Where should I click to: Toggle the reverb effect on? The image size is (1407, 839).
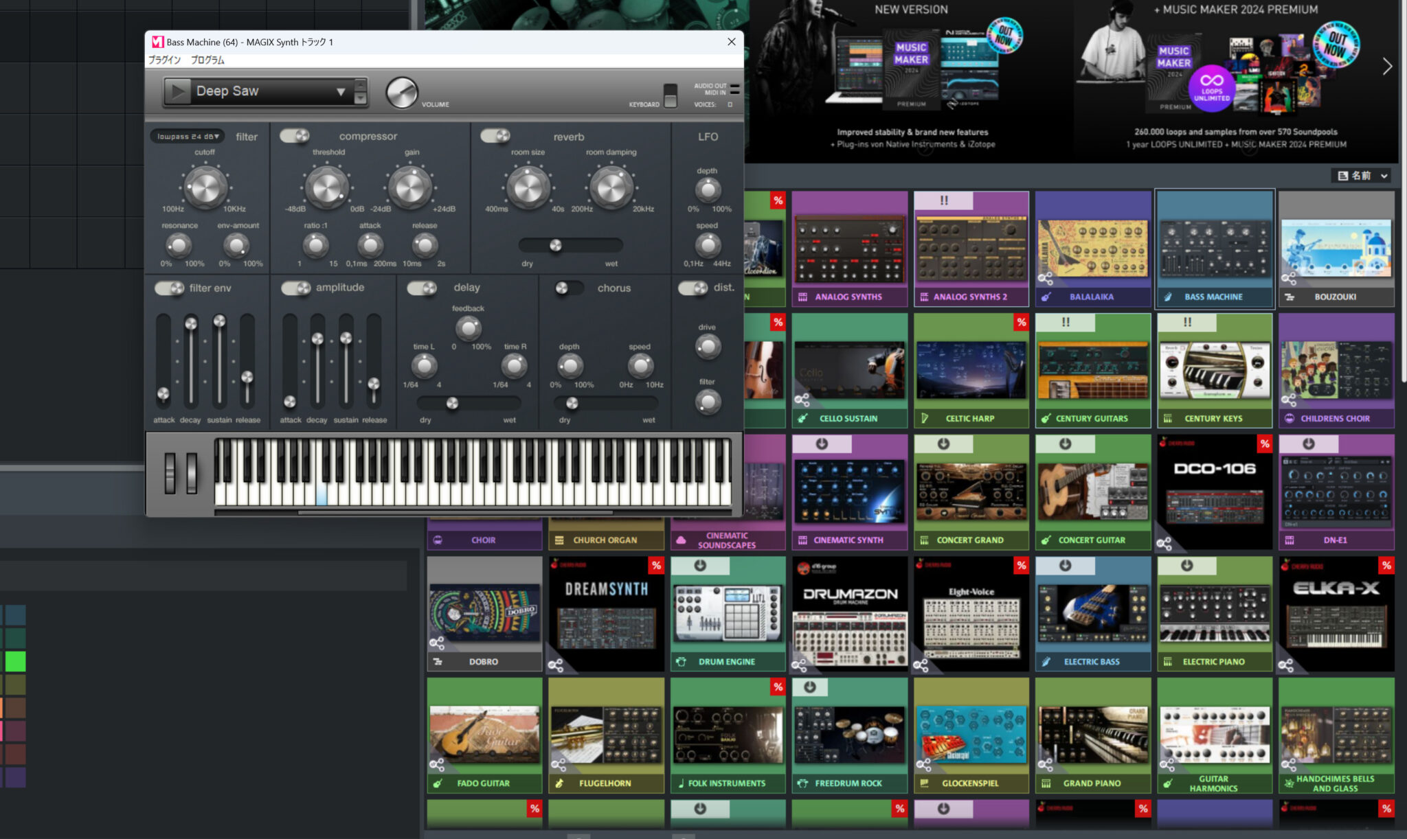(x=495, y=136)
